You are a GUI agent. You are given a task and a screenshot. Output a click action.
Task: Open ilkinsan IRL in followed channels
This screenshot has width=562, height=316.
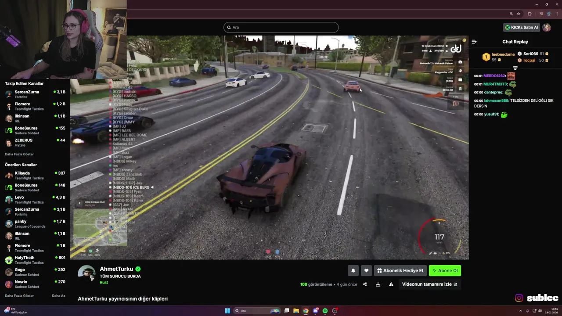[35, 118]
